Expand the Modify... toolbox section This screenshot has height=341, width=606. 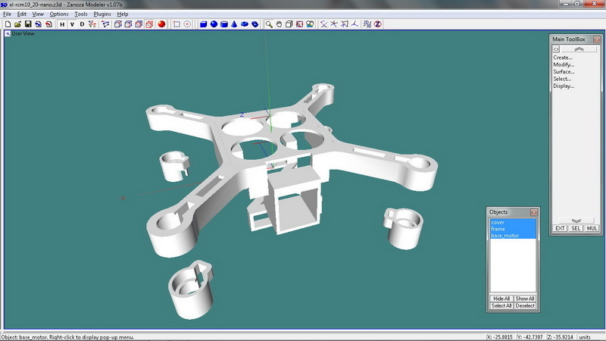pos(564,64)
